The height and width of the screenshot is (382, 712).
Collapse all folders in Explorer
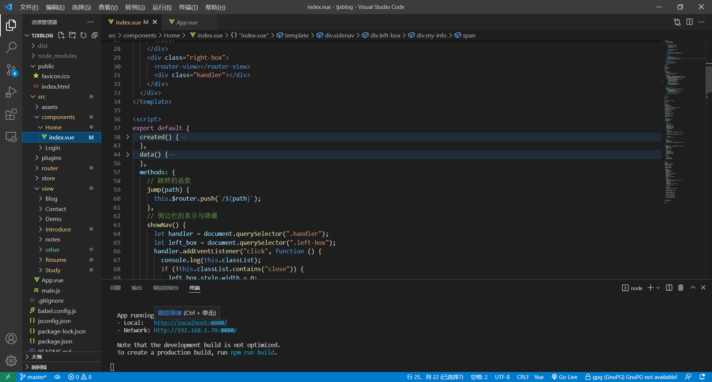click(95, 35)
